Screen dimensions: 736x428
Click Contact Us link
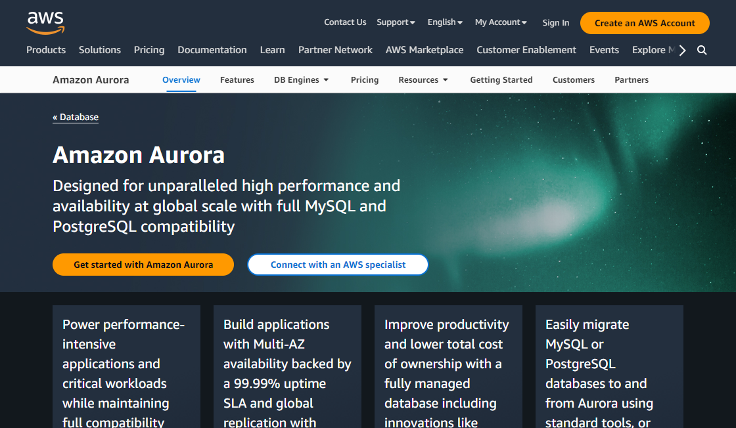click(345, 22)
